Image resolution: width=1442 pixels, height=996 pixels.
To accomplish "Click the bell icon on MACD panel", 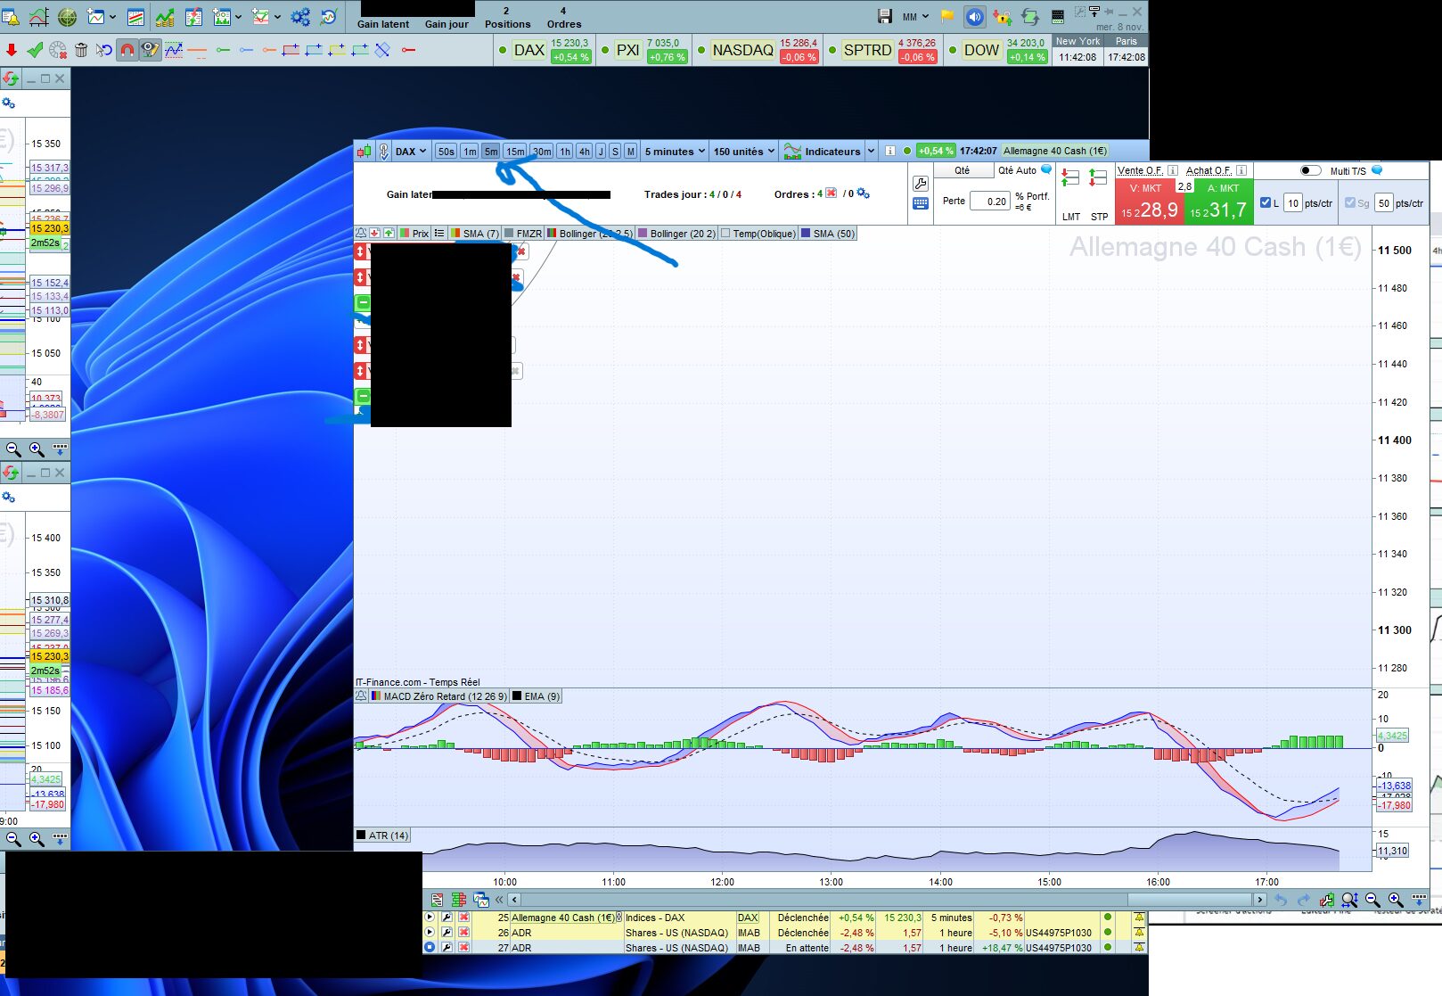I will (361, 696).
